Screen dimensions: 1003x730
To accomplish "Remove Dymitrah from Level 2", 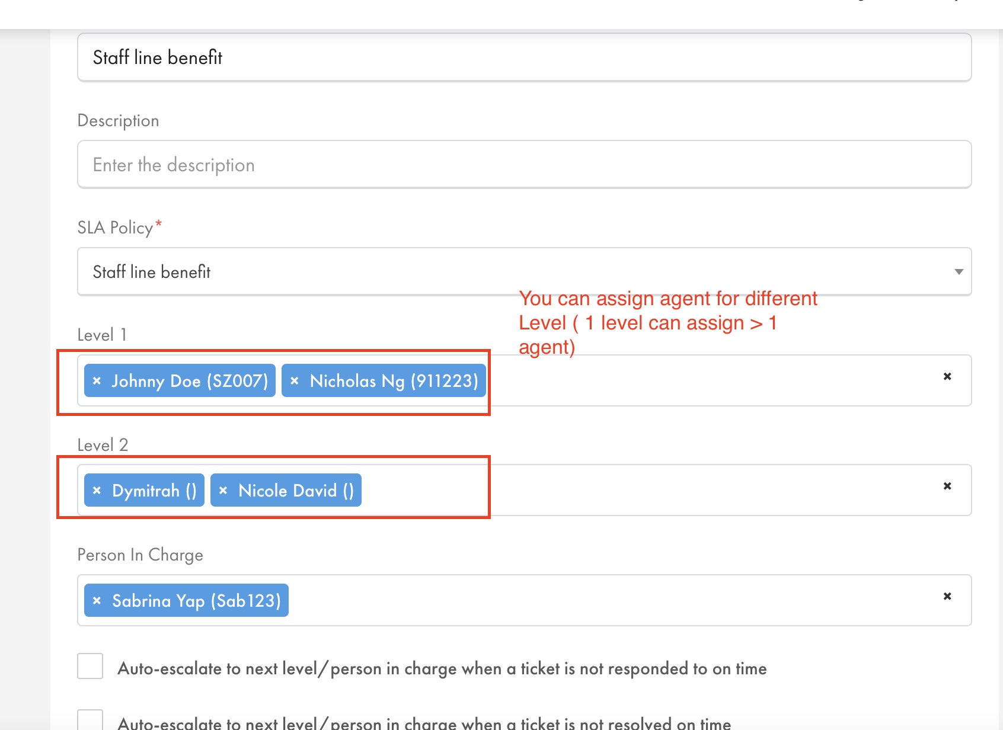I will pyautogui.click(x=97, y=490).
